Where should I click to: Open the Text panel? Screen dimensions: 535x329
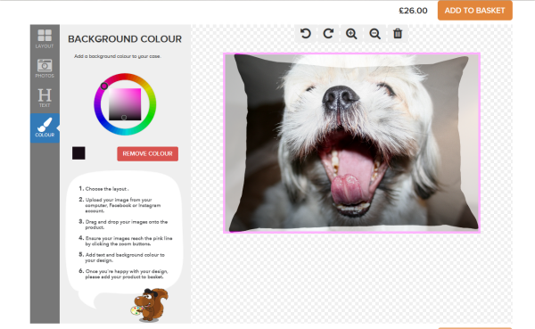coord(45,98)
